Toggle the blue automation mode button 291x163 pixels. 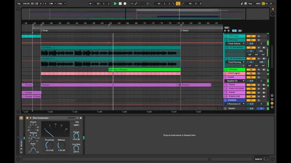[235, 31]
